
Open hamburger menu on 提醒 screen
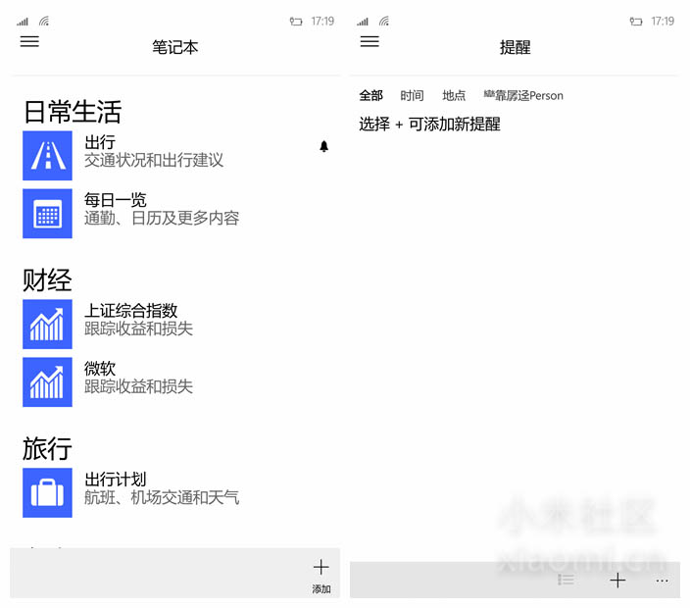pos(370,41)
